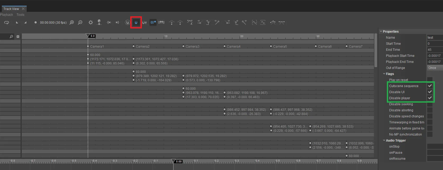Collapse the Properties panel header
443x170 pixels.
coord(381,31)
